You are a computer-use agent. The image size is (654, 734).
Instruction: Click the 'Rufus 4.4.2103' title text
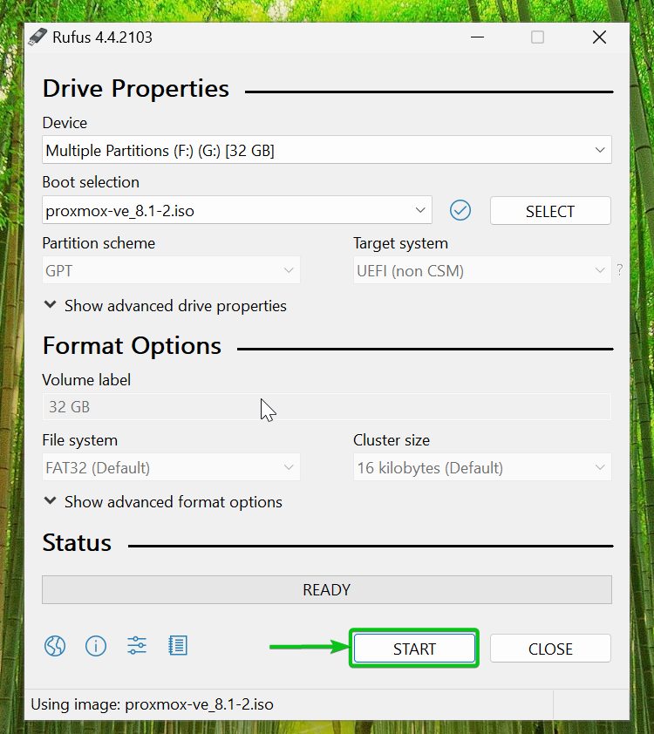(102, 37)
